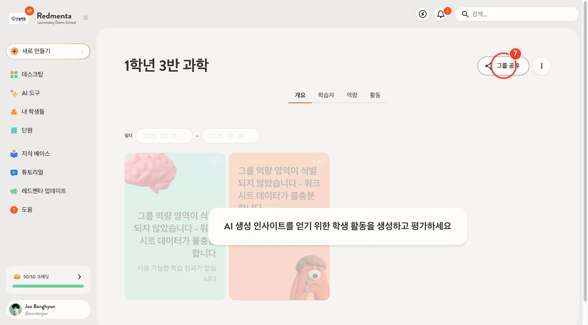
Task: Open the lightning quick-action icon
Action: 423,14
